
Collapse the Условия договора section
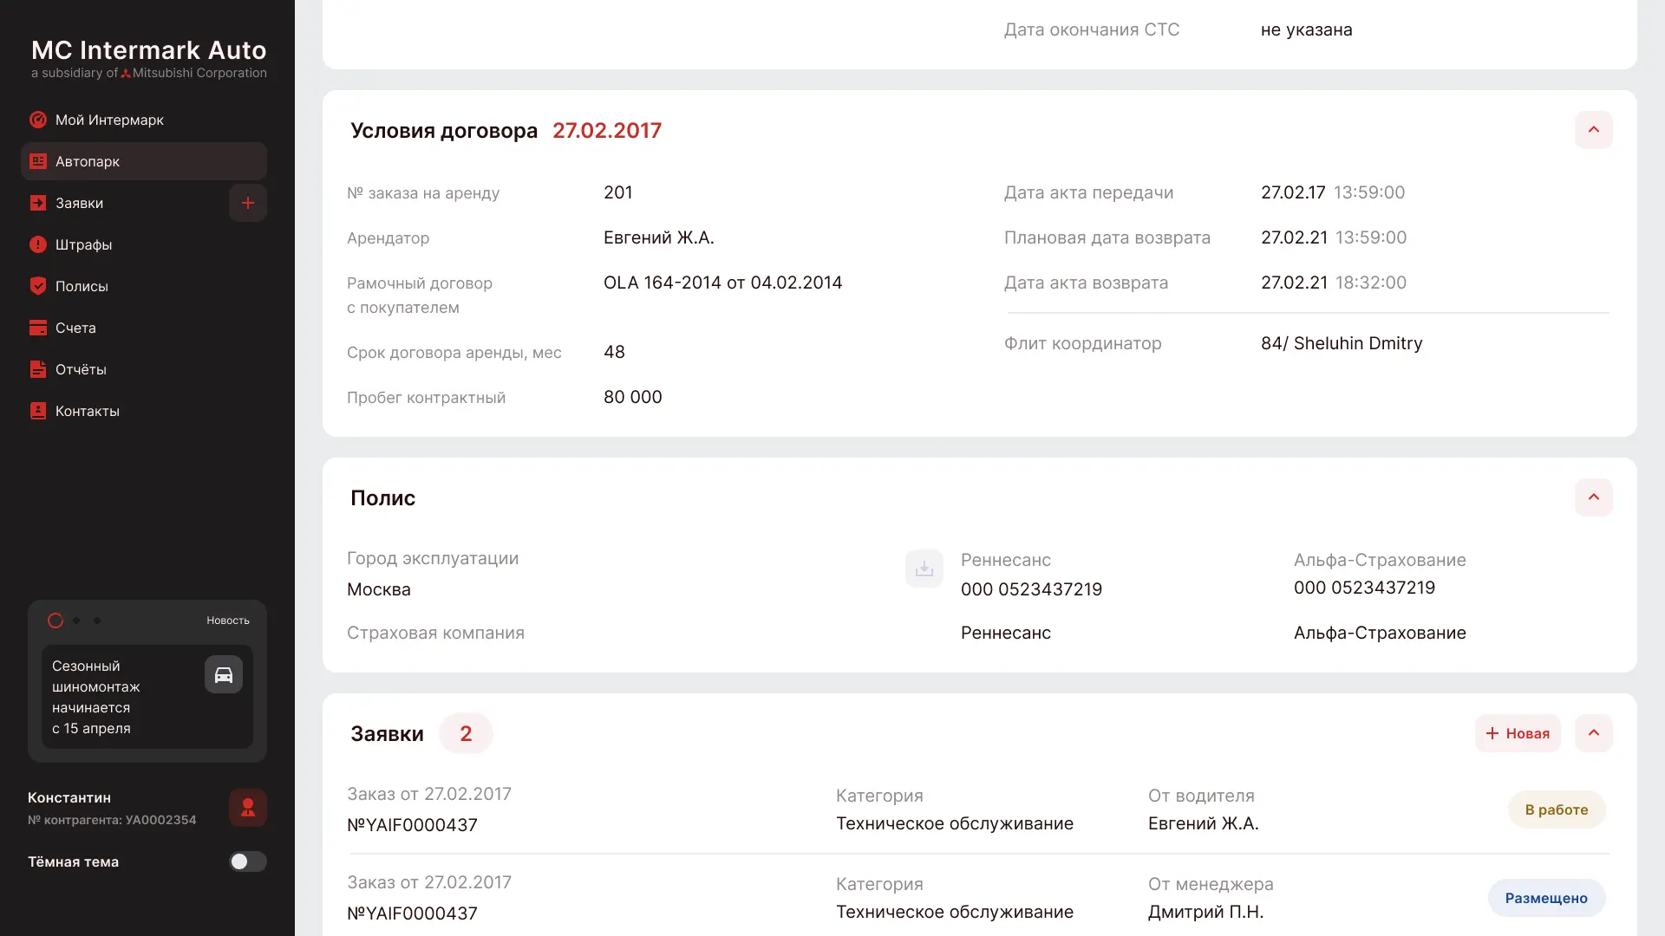coord(1594,130)
